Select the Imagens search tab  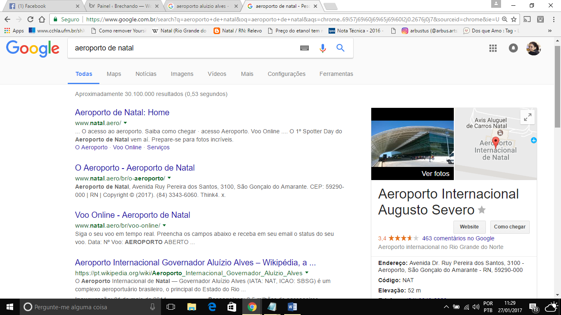point(182,74)
